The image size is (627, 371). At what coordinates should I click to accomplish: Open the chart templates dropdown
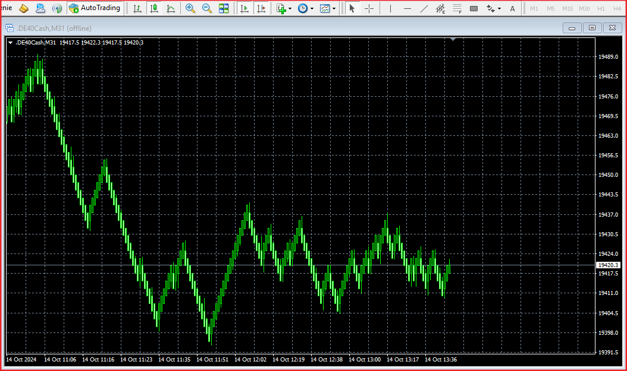327,8
